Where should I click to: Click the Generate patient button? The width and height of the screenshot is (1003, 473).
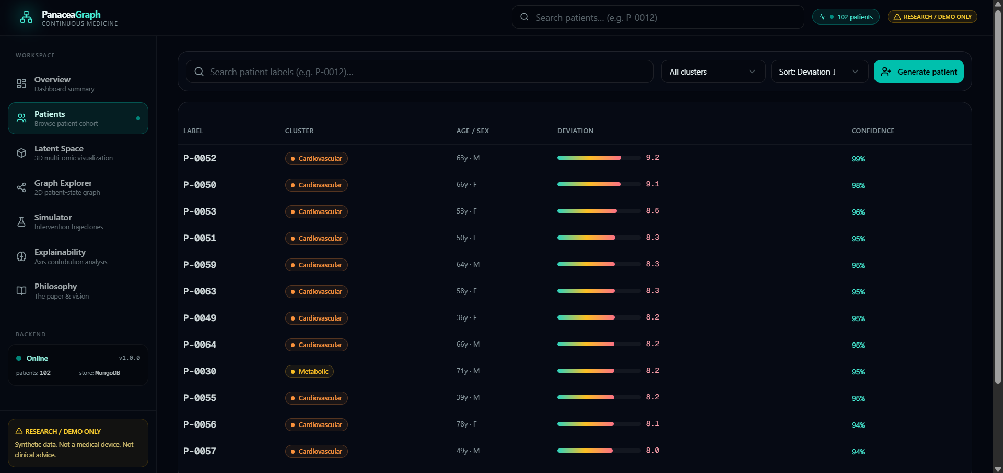coord(919,72)
